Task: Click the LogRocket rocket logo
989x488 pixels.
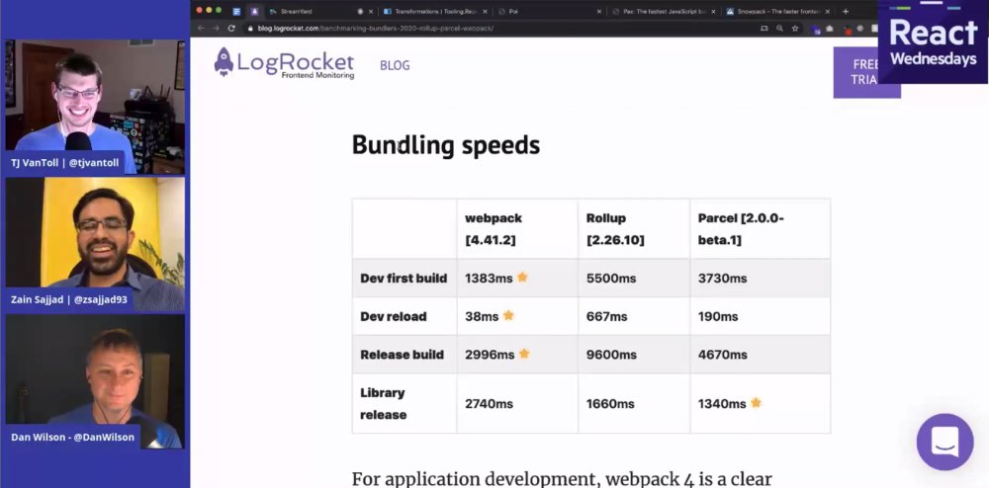Action: (224, 62)
